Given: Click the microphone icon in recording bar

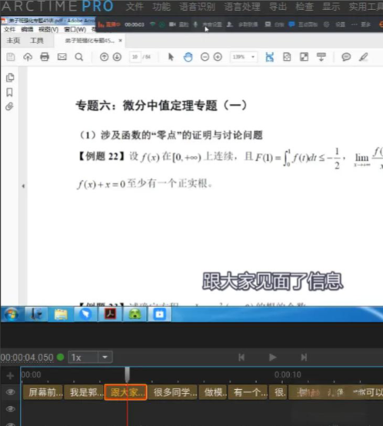Looking at the screenshot, I should click(x=195, y=25).
